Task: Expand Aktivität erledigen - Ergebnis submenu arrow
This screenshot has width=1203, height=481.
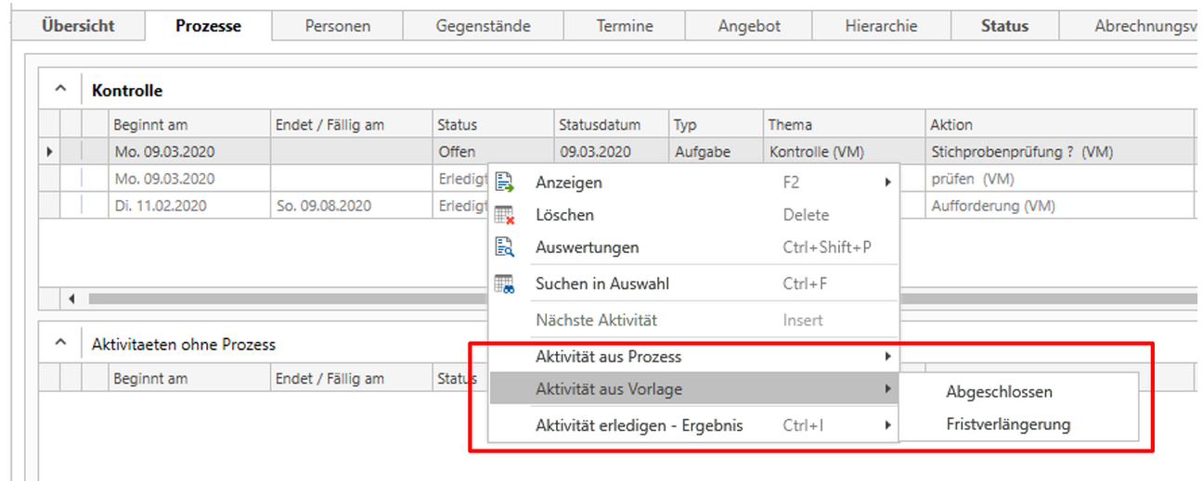Action: coord(888,426)
